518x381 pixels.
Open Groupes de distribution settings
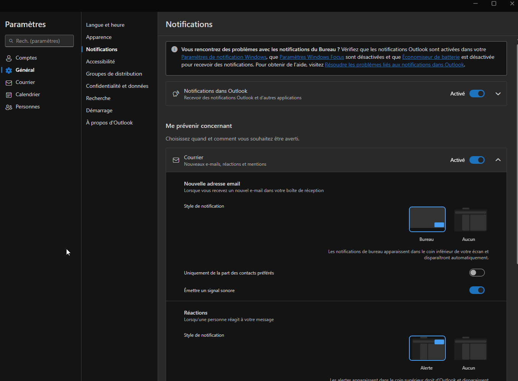[x=114, y=74]
